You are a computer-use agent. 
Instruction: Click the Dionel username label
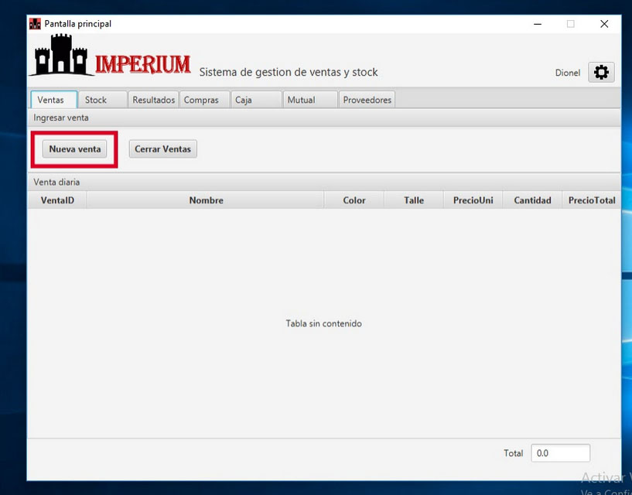tap(567, 72)
